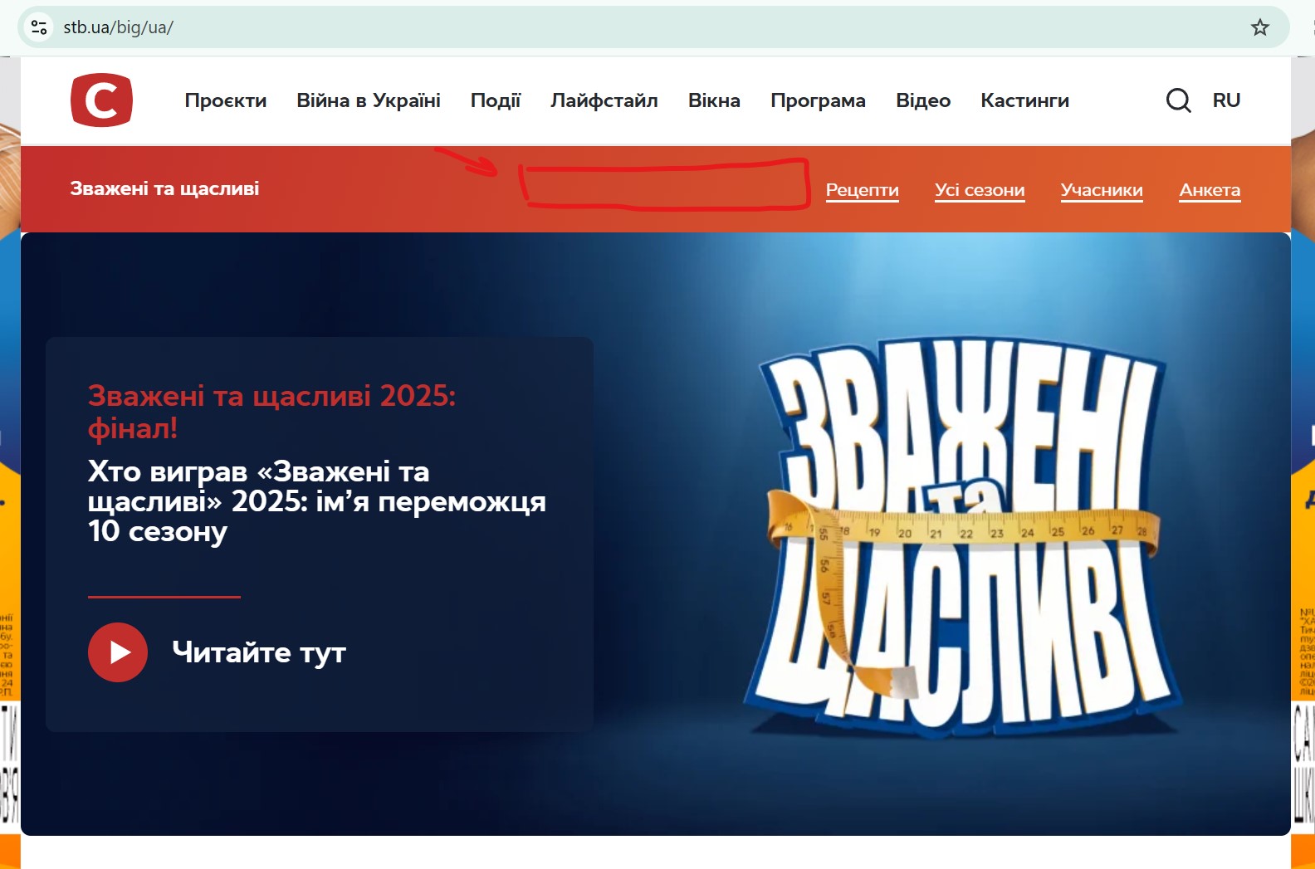This screenshot has width=1315, height=869.
Task: Click the address bar URL stb.ua/big/ua/
Action: pyautogui.click(x=118, y=27)
